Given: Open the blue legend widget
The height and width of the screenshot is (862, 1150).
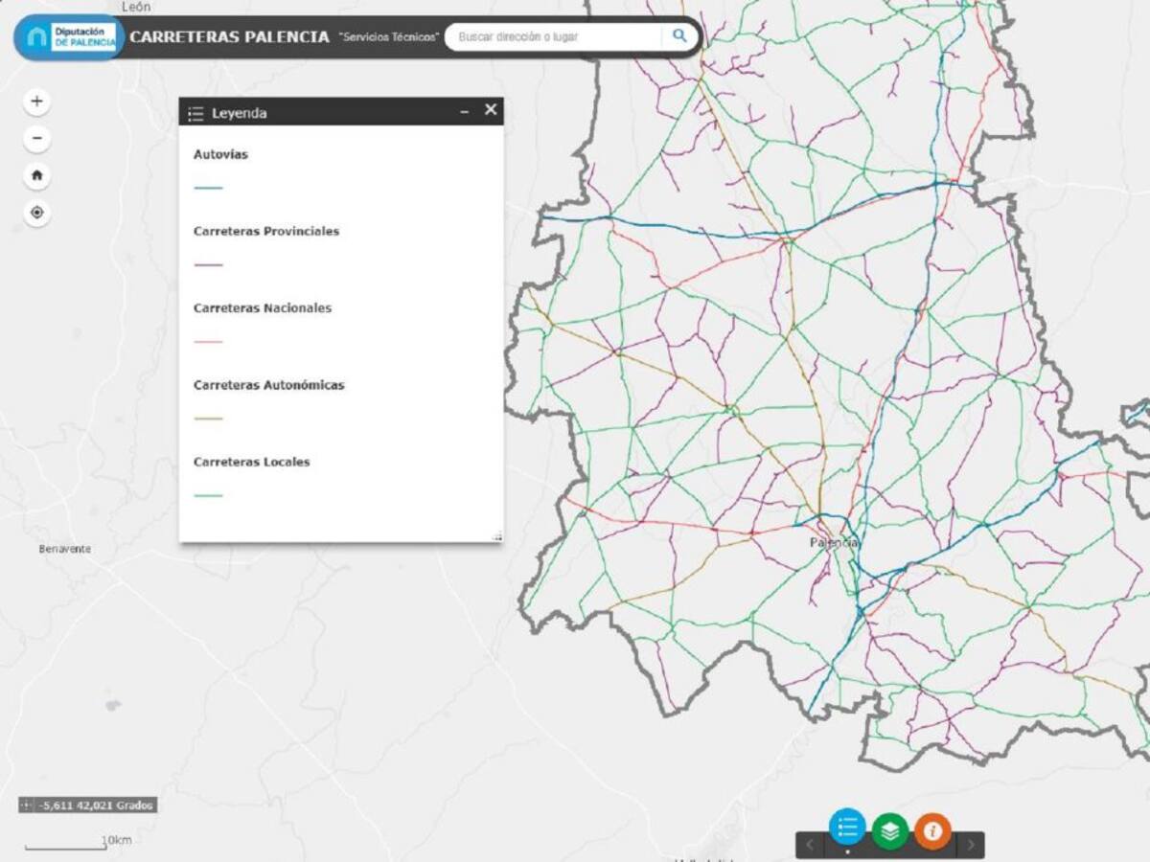Looking at the screenshot, I should coord(847,828).
